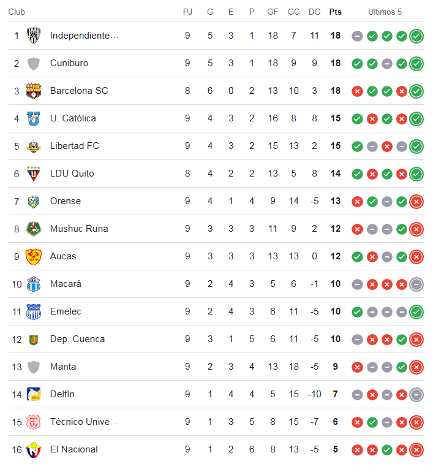Screen dimensions: 433x469
Task: Click the Emelec blue crest icon
Action: [34, 311]
